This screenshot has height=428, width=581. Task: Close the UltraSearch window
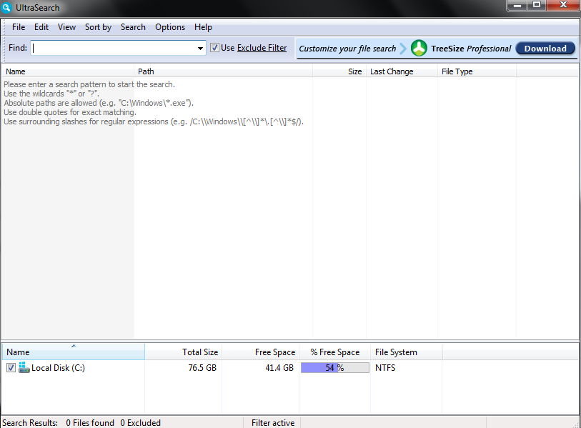click(x=564, y=5)
